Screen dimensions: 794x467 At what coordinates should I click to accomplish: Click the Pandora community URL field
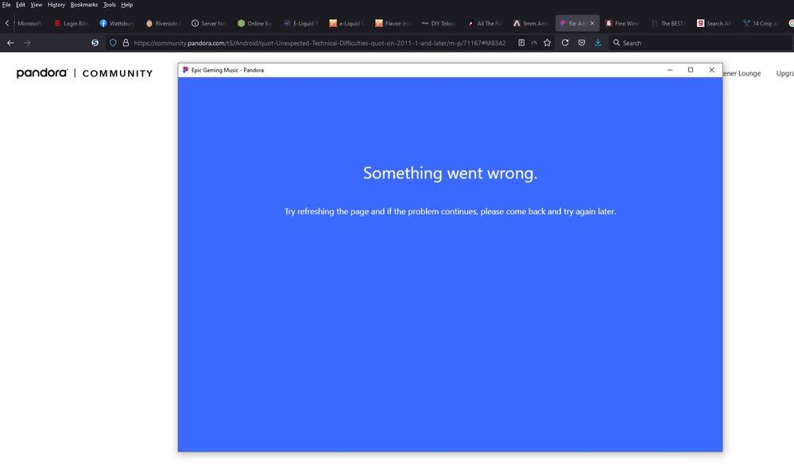tap(320, 43)
